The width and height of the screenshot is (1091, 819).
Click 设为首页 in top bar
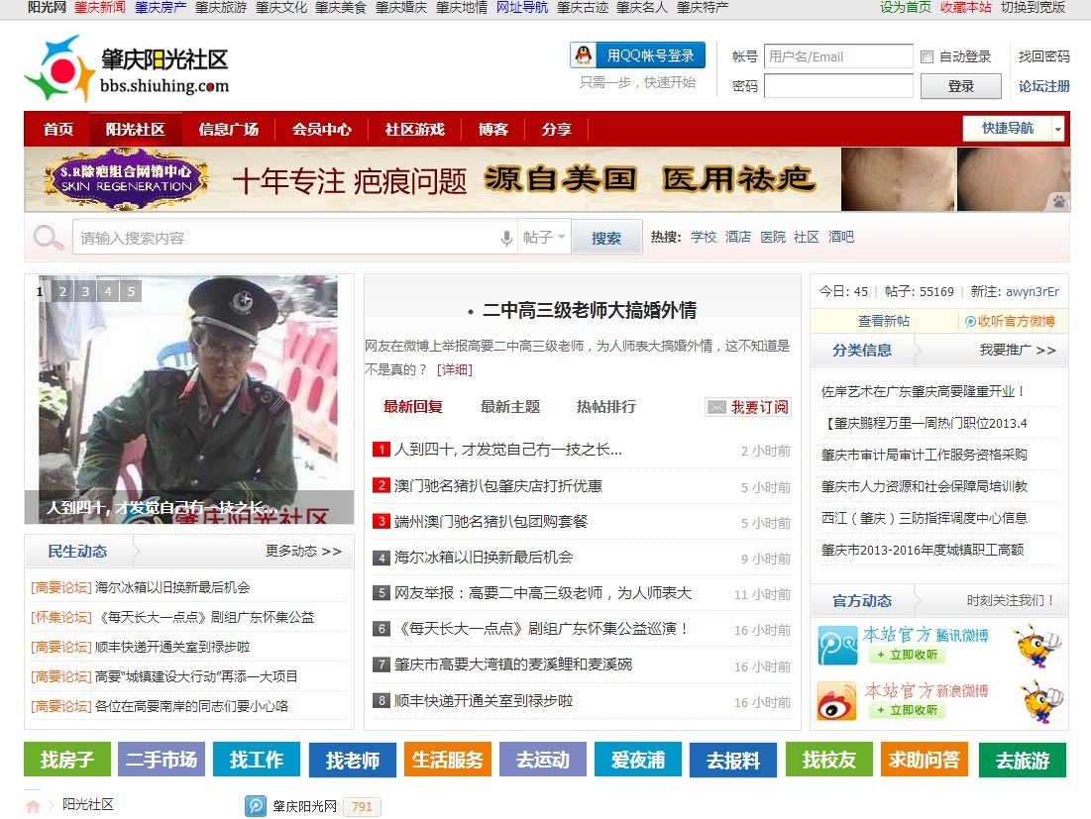(906, 8)
